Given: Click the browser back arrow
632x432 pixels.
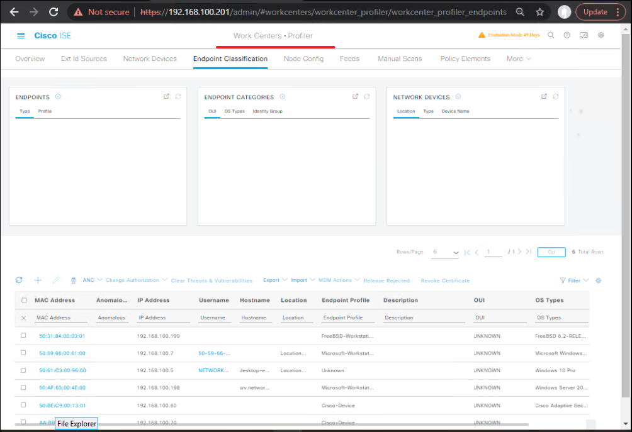Looking at the screenshot, I should pos(14,12).
